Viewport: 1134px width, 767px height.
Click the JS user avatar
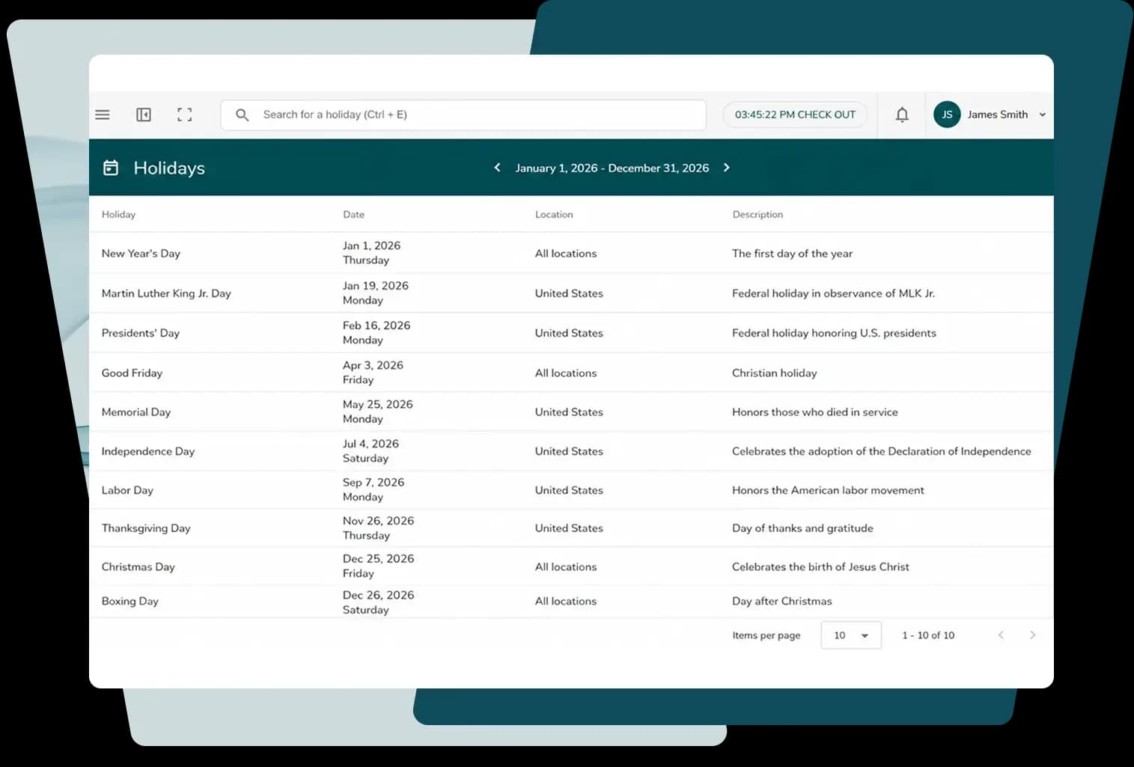(x=947, y=114)
